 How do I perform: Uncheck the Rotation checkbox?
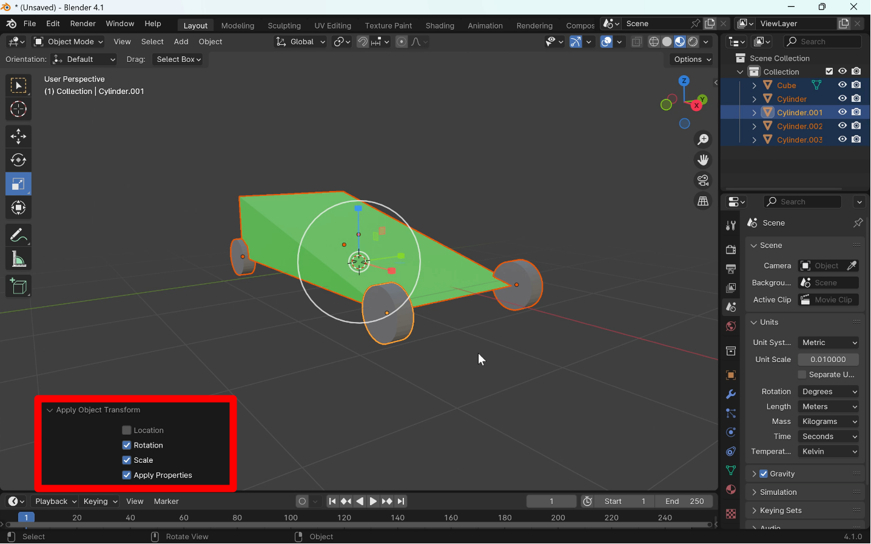point(127,446)
